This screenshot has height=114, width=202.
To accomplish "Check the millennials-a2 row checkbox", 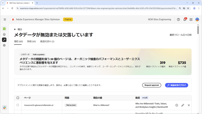I will (x=18, y=105).
